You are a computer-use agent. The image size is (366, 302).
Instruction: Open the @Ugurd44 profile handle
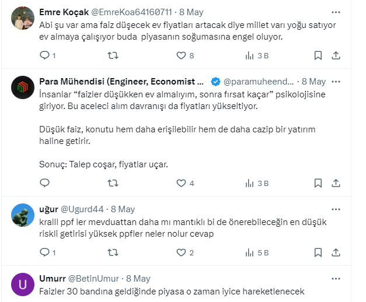click(x=84, y=209)
